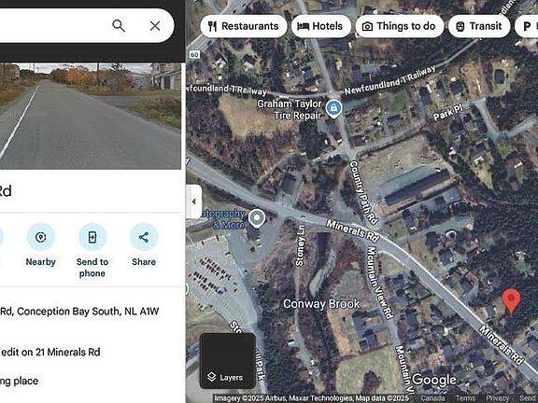538x403 pixels.
Task: Click the Route 60 highway shield
Action: [x=194, y=54]
